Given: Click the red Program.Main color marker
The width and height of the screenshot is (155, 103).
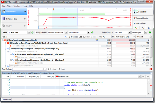Looking at the screenshot, I should point(57,76).
